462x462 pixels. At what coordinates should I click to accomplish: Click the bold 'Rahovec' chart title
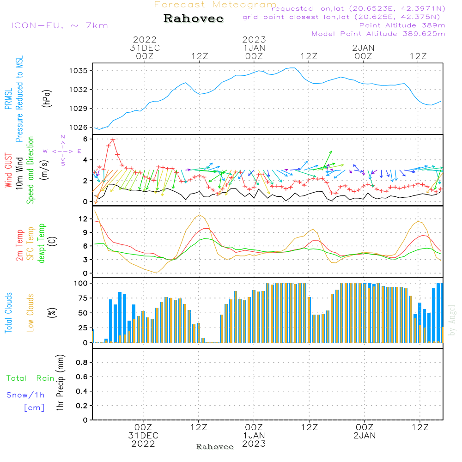click(x=194, y=18)
